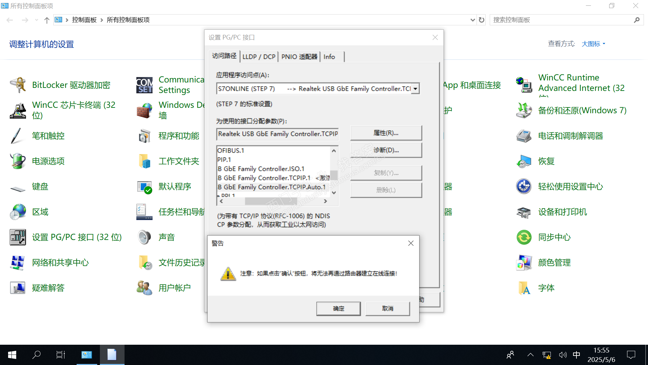Click the interface list horizontal scrollbar
Viewport: 648px width, 365px height.
coord(271,201)
